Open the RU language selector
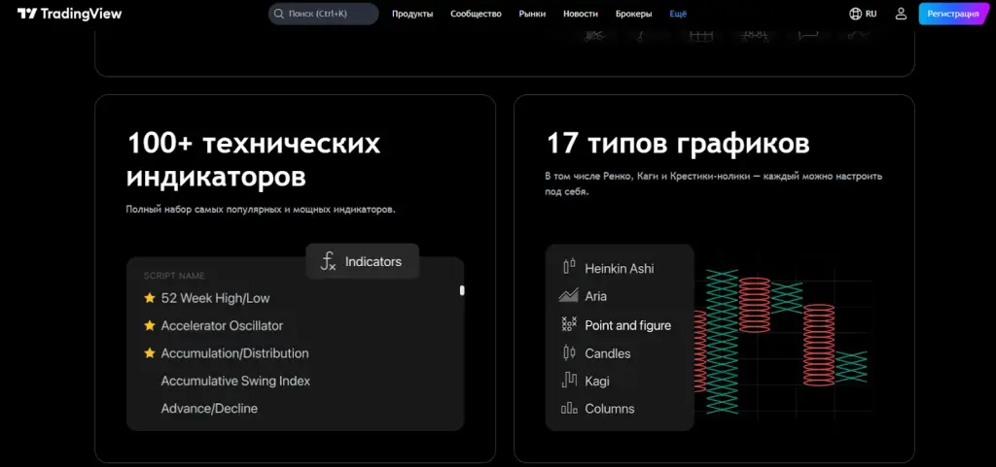This screenshot has height=467, width=996. point(864,14)
